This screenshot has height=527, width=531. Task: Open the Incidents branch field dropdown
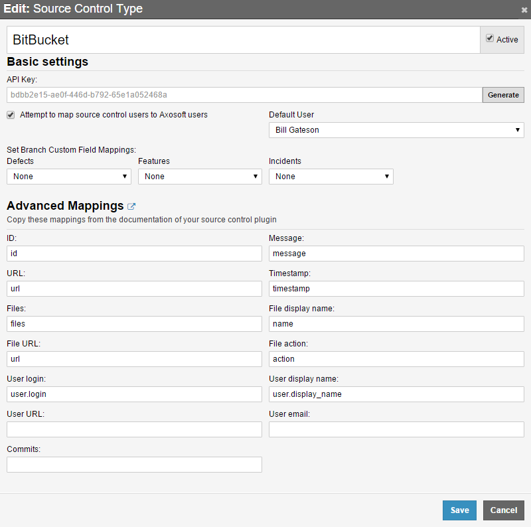click(331, 177)
